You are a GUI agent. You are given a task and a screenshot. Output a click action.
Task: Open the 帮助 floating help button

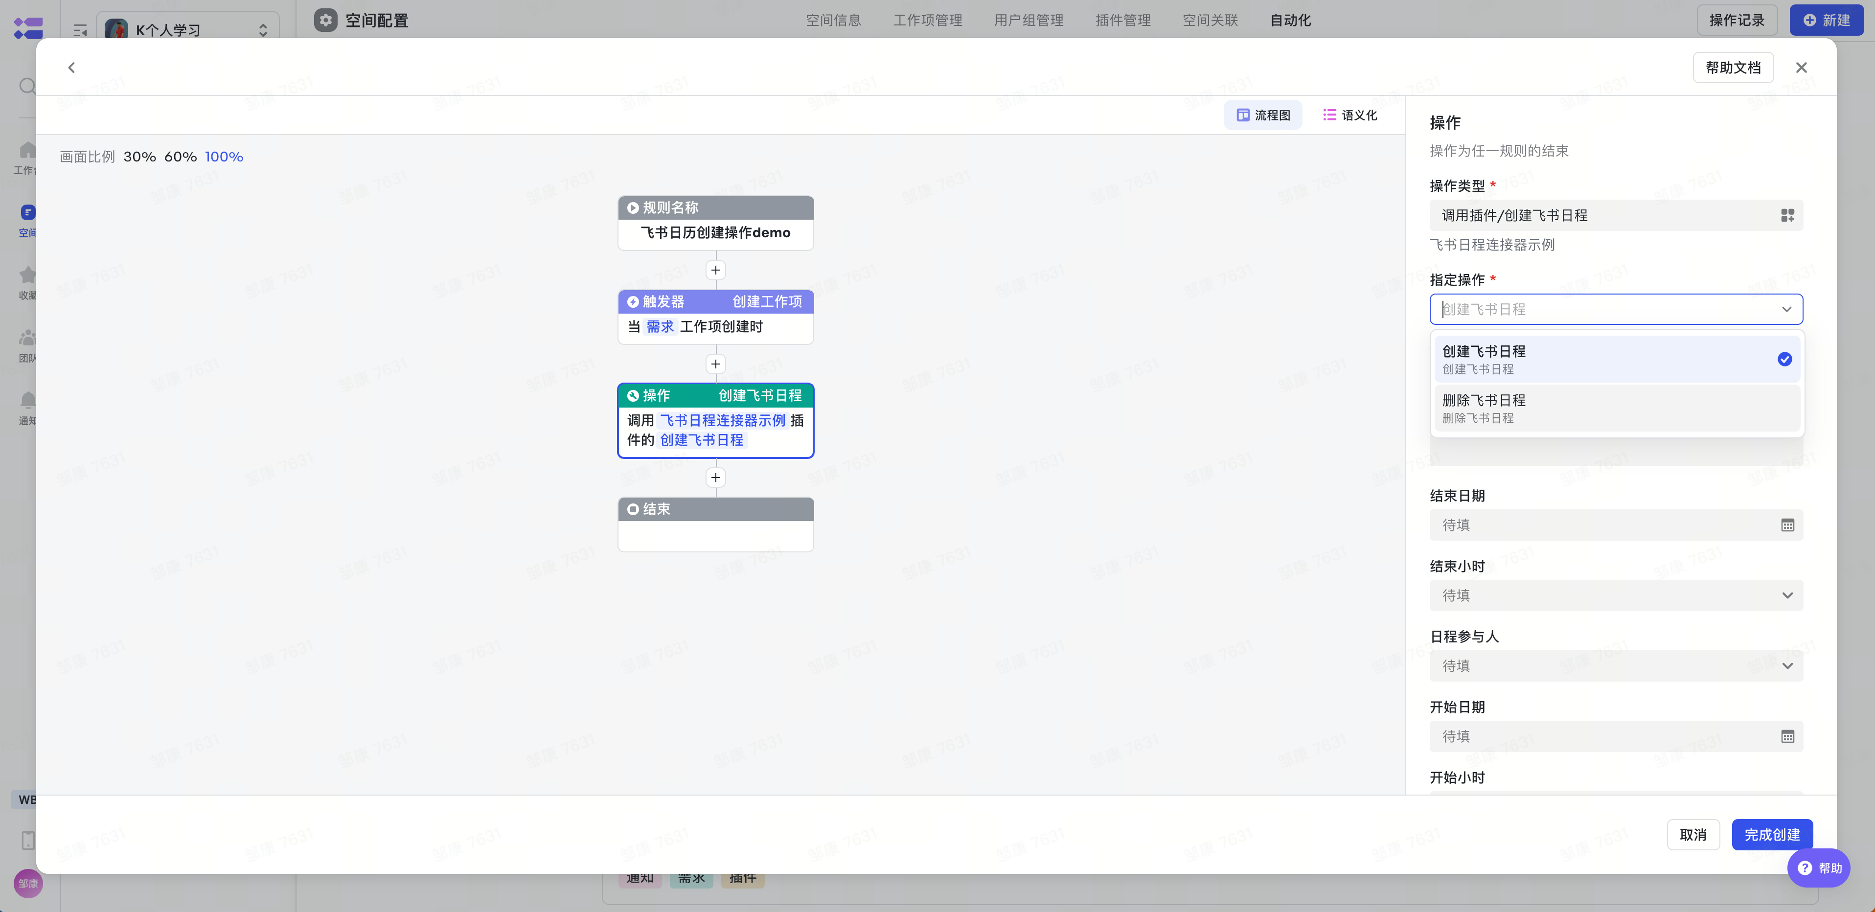(x=1818, y=867)
